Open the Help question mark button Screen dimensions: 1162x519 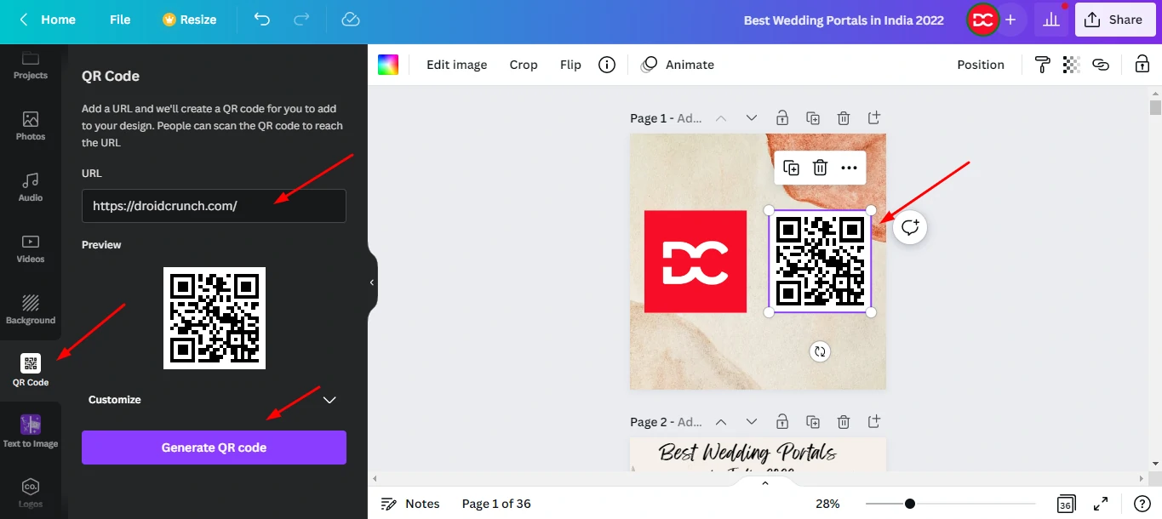1142,504
